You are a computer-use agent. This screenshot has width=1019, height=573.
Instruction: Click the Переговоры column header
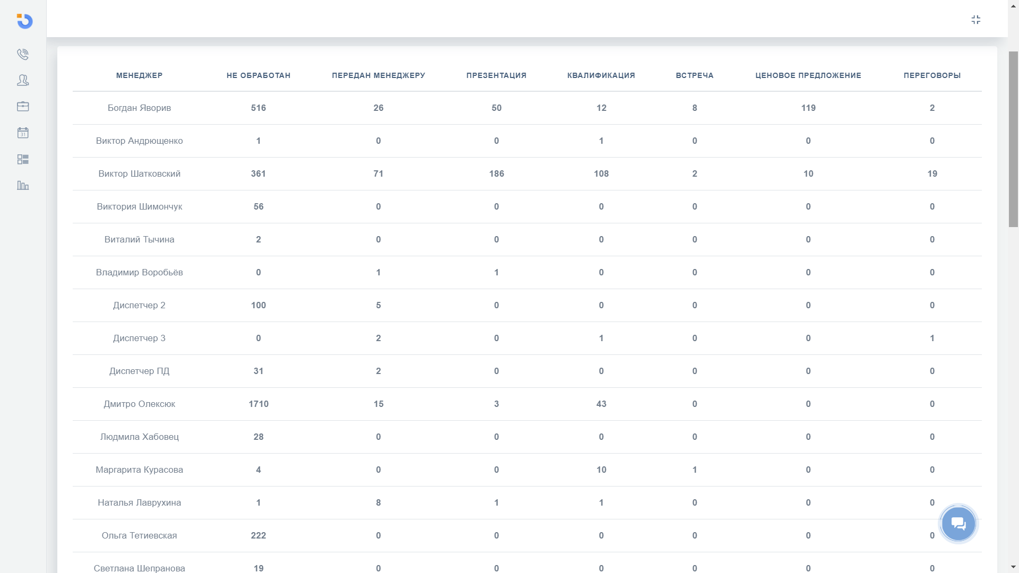932,75
